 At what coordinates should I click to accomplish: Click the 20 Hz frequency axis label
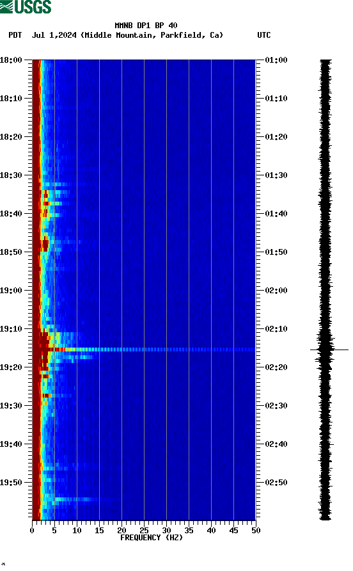(x=122, y=531)
